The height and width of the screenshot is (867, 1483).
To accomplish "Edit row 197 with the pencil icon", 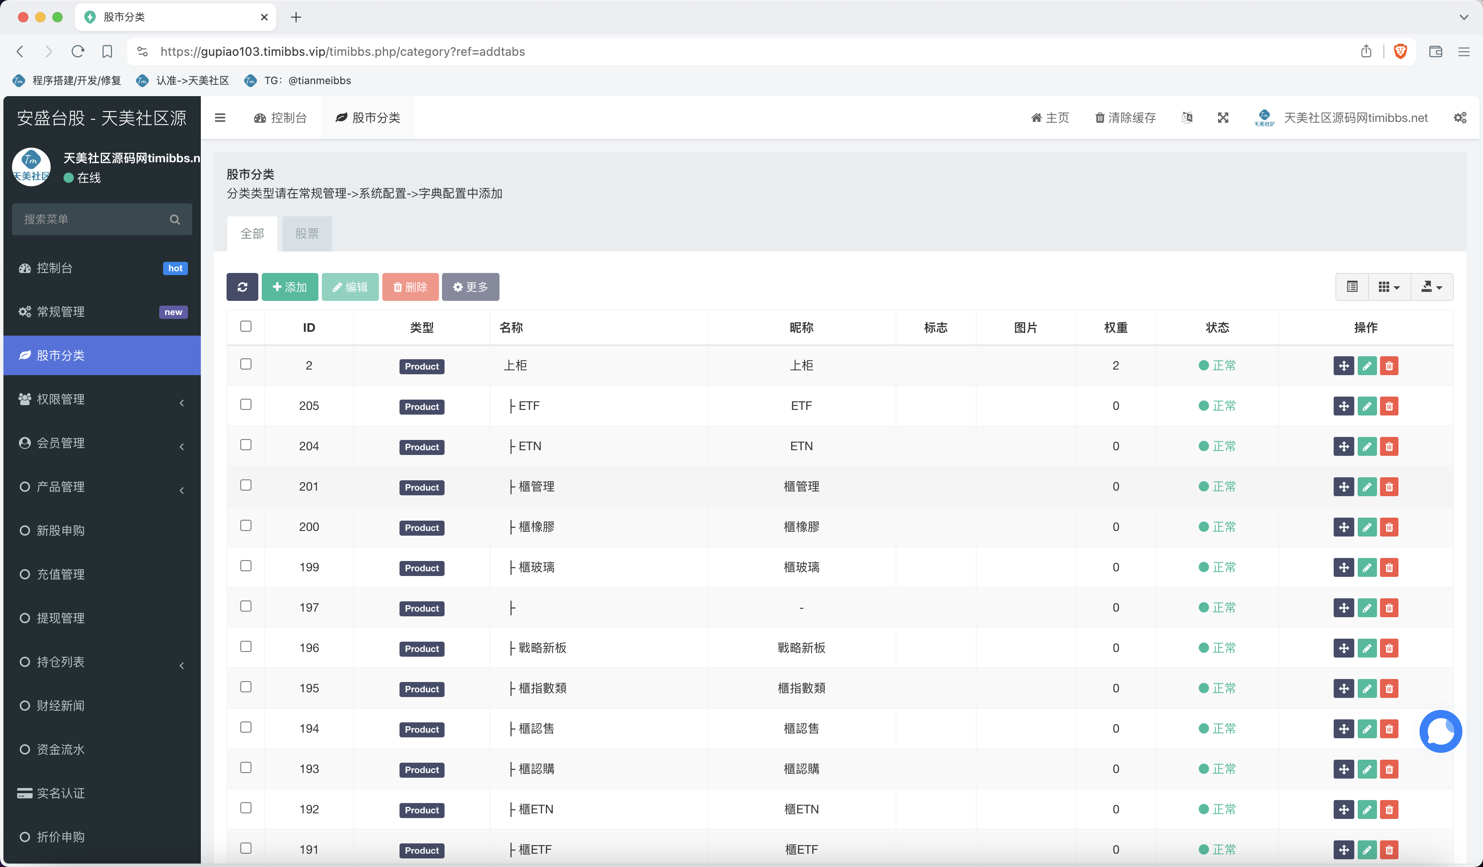I will pyautogui.click(x=1366, y=607).
